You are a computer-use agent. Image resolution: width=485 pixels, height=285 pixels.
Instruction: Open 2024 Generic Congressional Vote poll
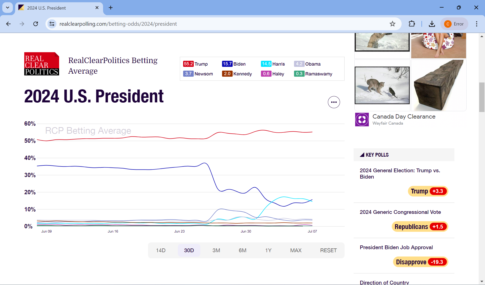(x=400, y=212)
